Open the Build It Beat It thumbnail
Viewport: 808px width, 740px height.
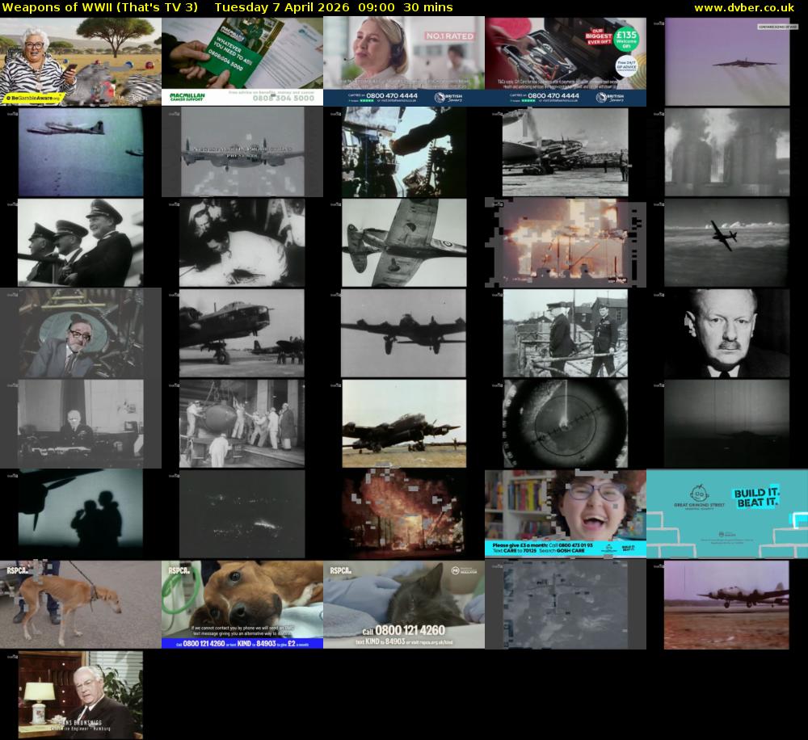pyautogui.click(x=727, y=513)
